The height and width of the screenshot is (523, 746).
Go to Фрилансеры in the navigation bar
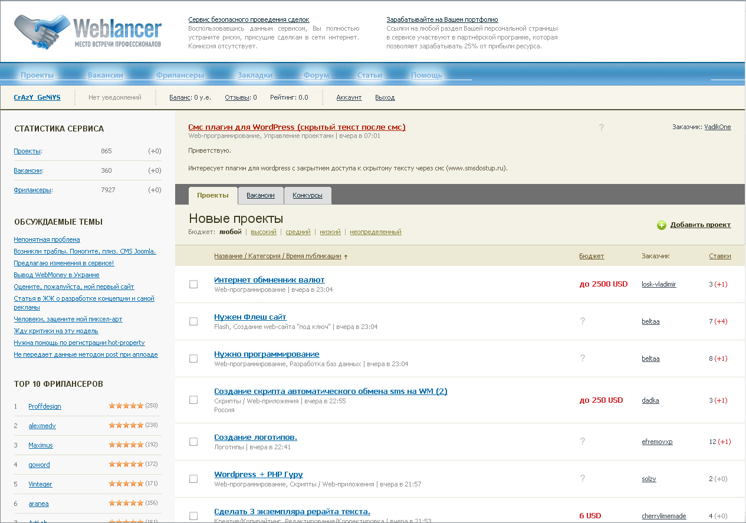(x=180, y=75)
